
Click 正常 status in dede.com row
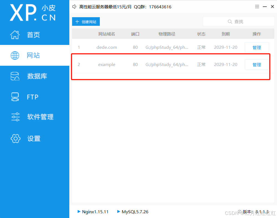(x=201, y=47)
